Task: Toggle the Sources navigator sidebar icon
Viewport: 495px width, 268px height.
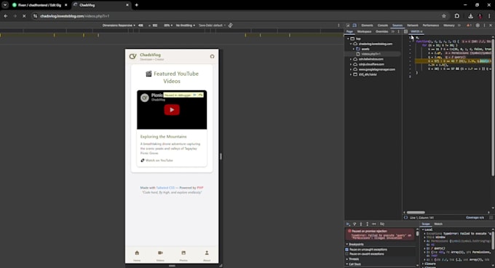Action: point(405,31)
